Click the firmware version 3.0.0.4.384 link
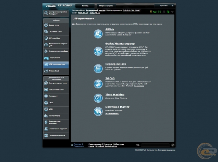The width and height of the screenshot is (218, 162). (x=132, y=10)
